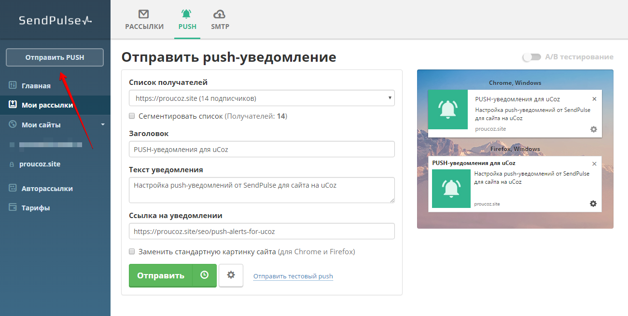Viewport: 628px width, 316px height.
Task: Check Заменить стандартную картинку сайта
Action: (x=132, y=251)
